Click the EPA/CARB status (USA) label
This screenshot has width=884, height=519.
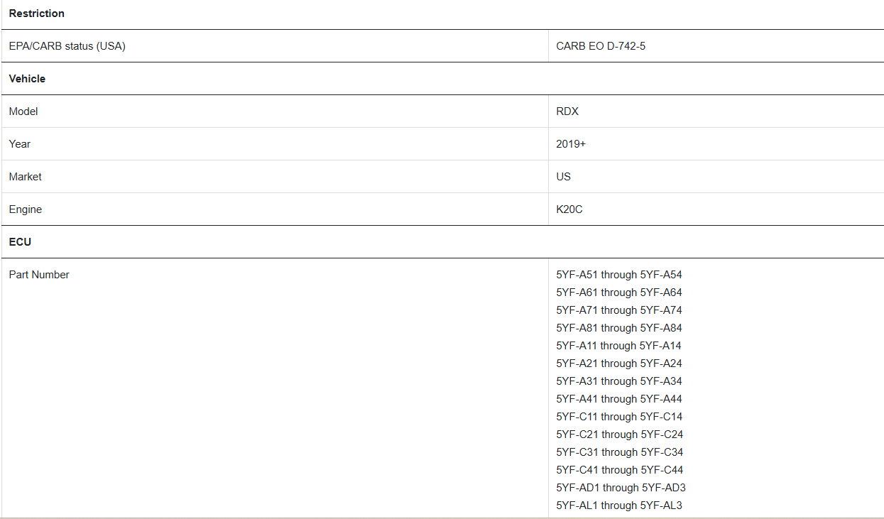pyautogui.click(x=67, y=46)
